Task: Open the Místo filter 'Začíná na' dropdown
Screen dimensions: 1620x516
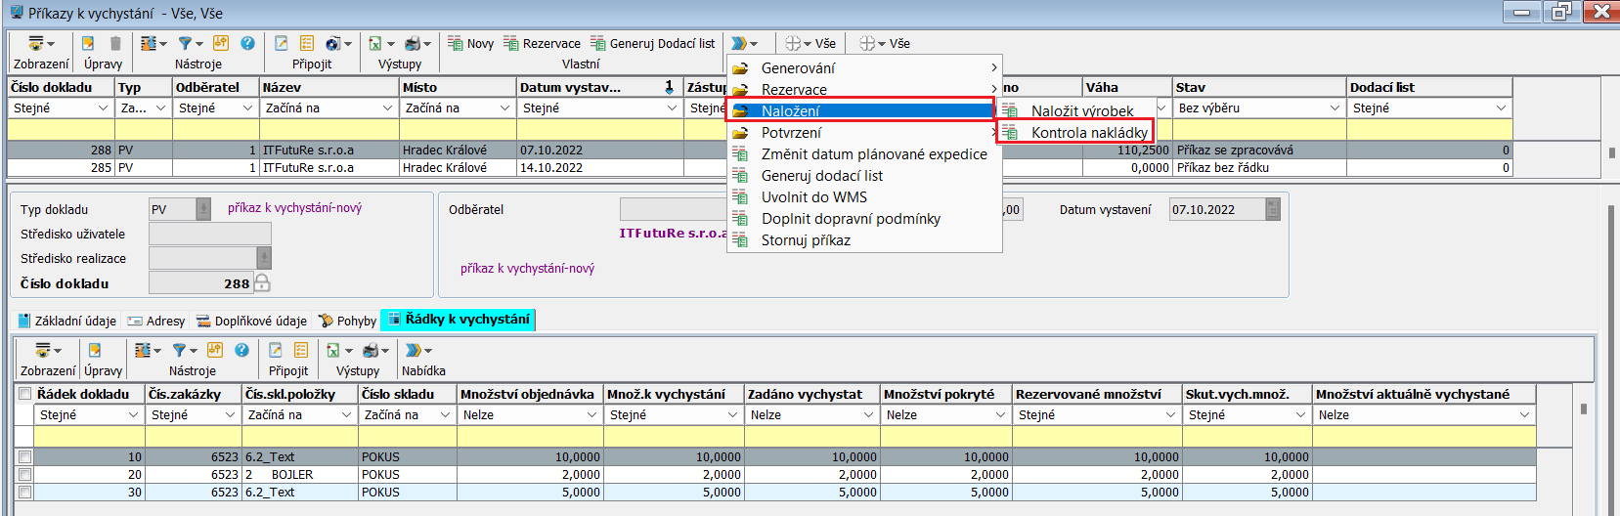Action: click(x=504, y=108)
